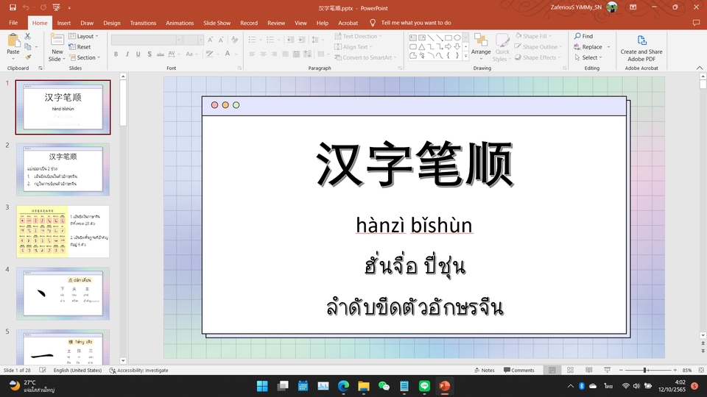
Task: Click the spell check status bar icon
Action: tap(43, 370)
